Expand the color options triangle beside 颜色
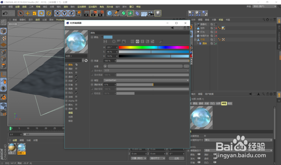The height and width of the screenshot is (165, 281). (102, 37)
